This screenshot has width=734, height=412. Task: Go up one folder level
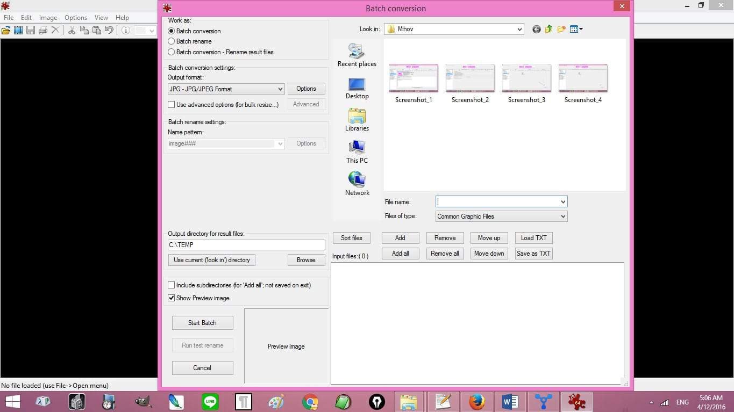[548, 30]
